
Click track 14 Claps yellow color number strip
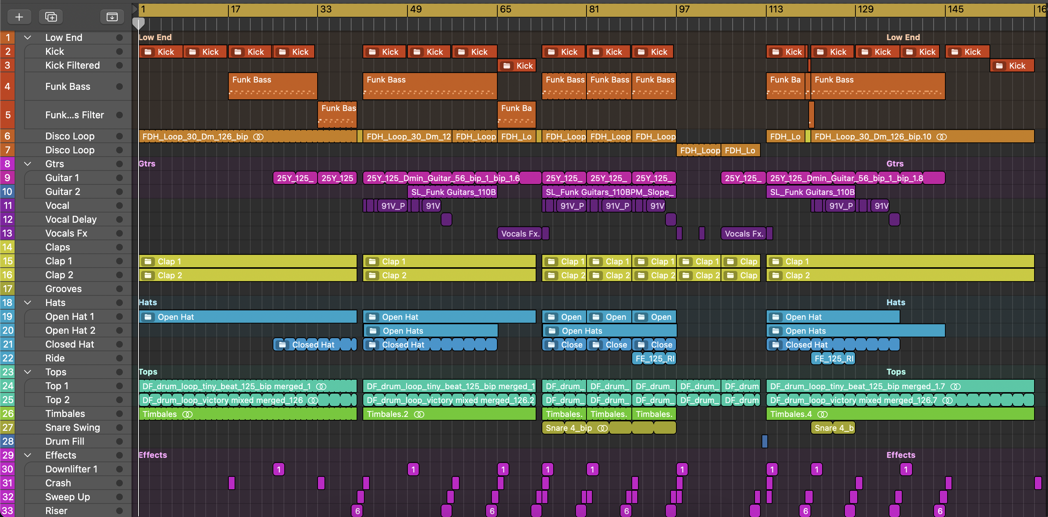(x=7, y=247)
